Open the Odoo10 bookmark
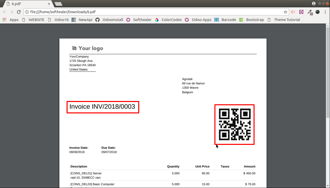 click(x=58, y=20)
